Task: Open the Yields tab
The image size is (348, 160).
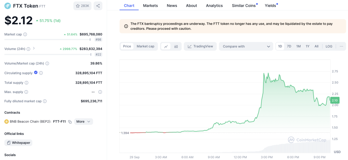Action: click(271, 6)
